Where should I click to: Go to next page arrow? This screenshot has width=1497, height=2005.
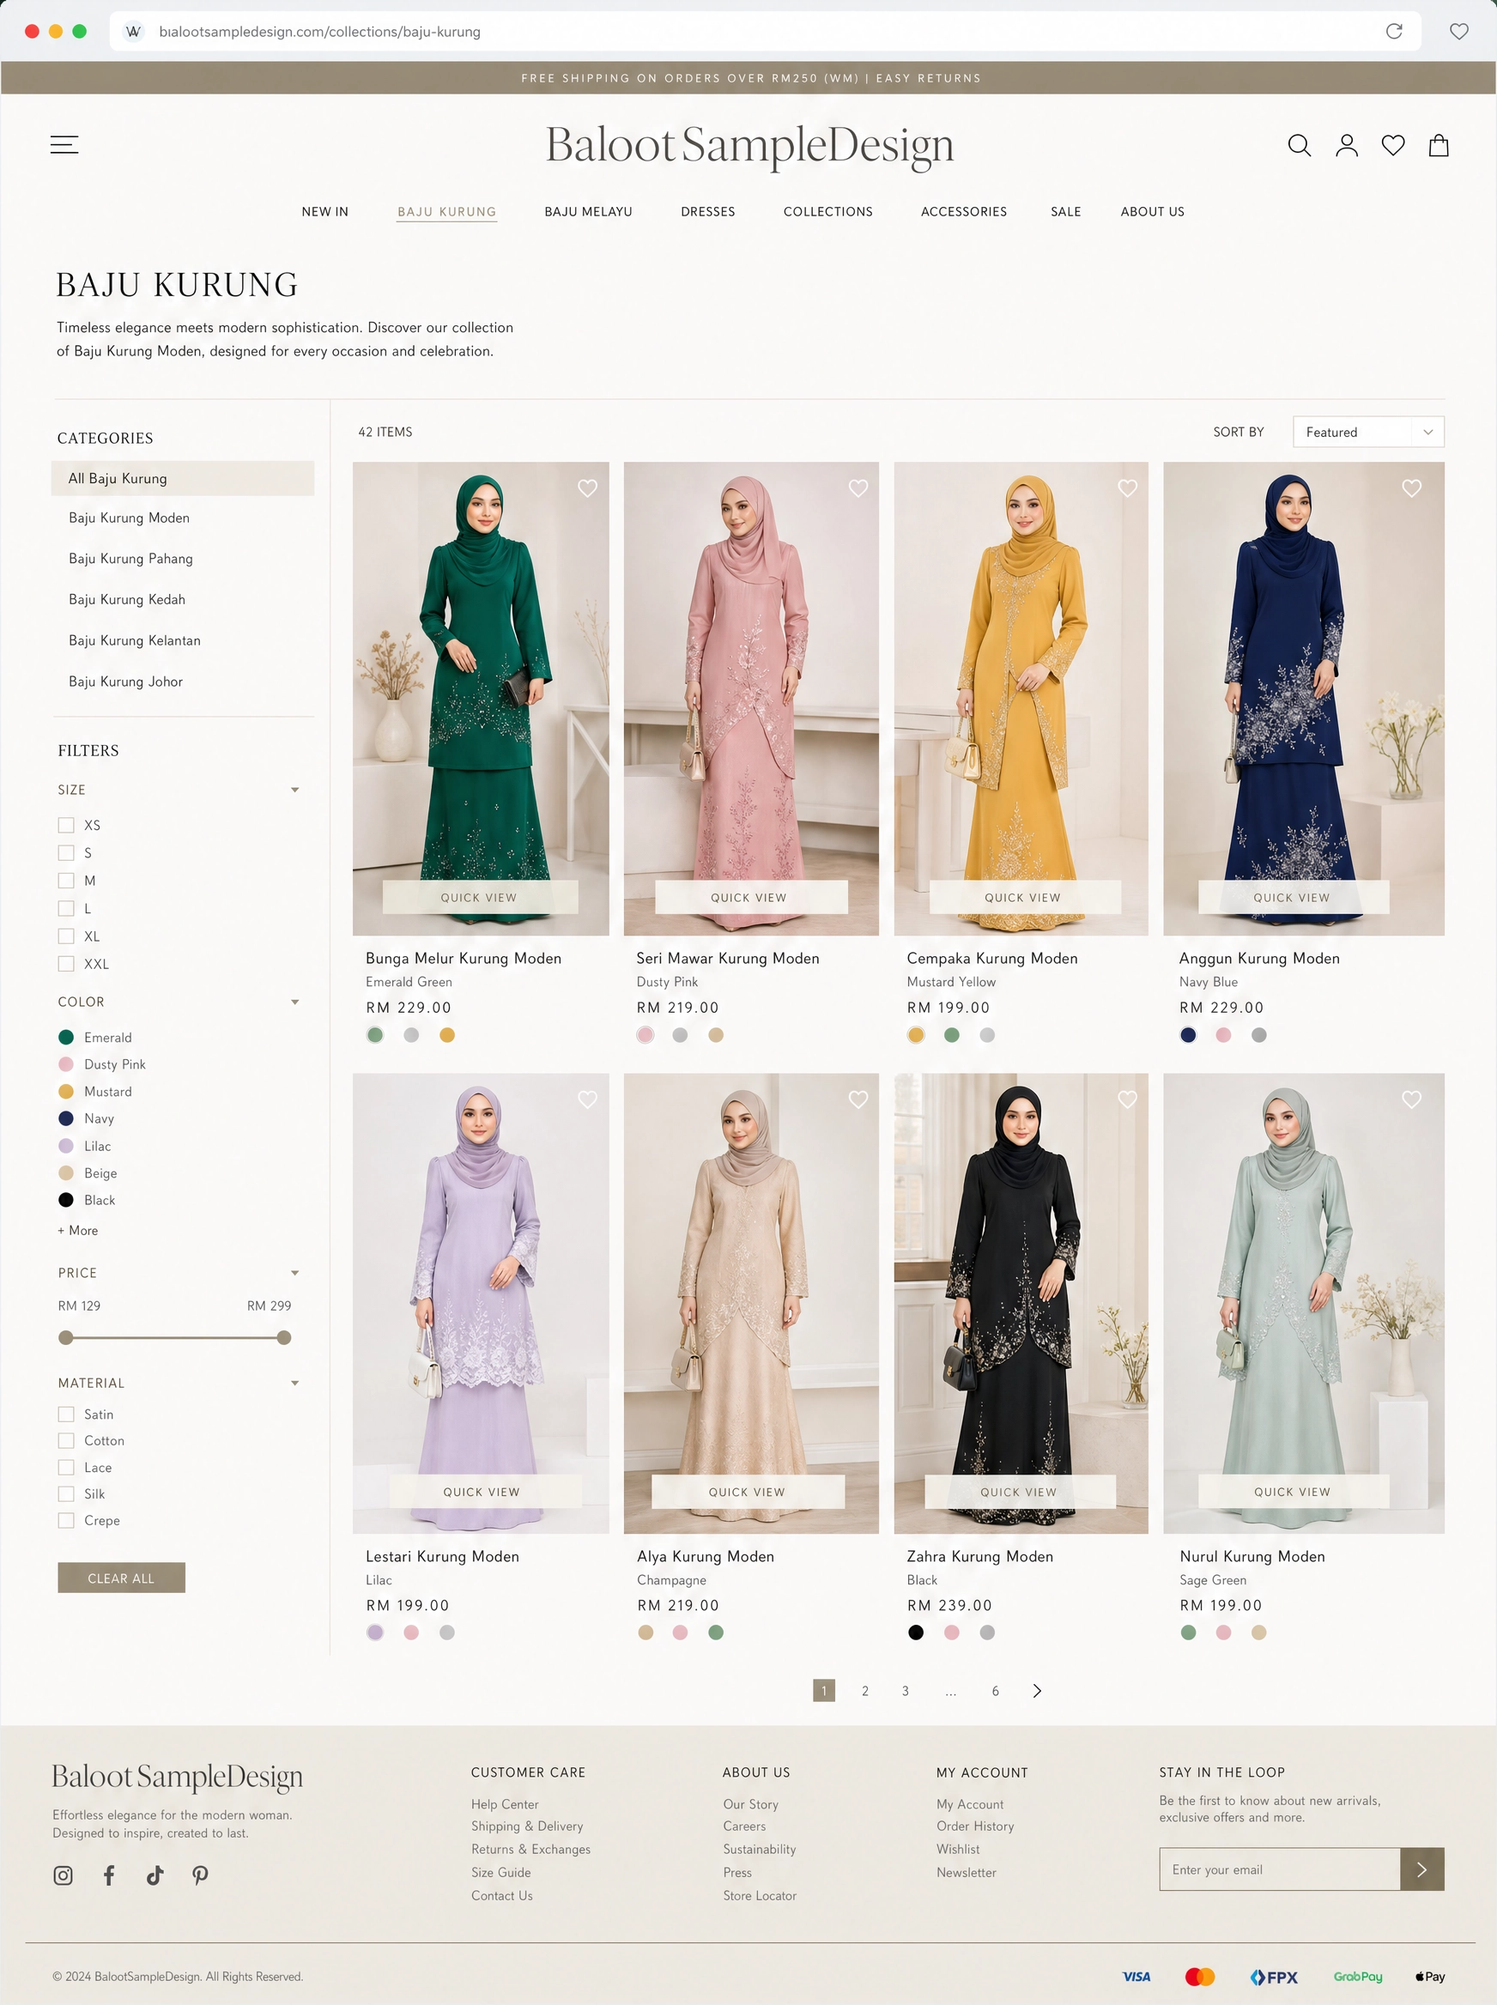1037,1691
